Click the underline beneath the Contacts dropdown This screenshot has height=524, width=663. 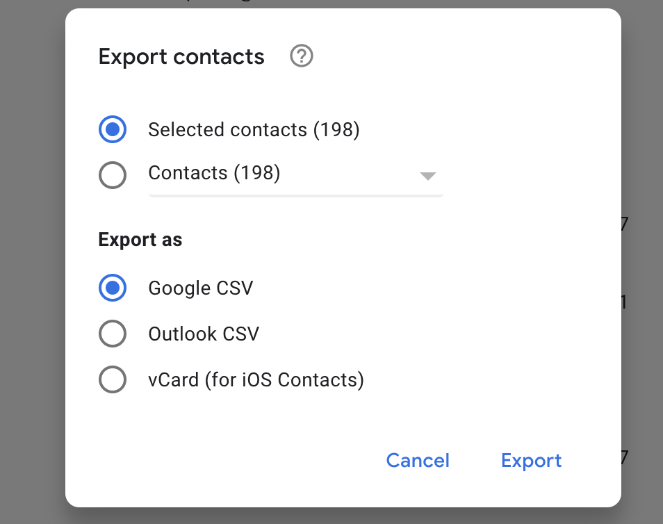click(x=295, y=196)
